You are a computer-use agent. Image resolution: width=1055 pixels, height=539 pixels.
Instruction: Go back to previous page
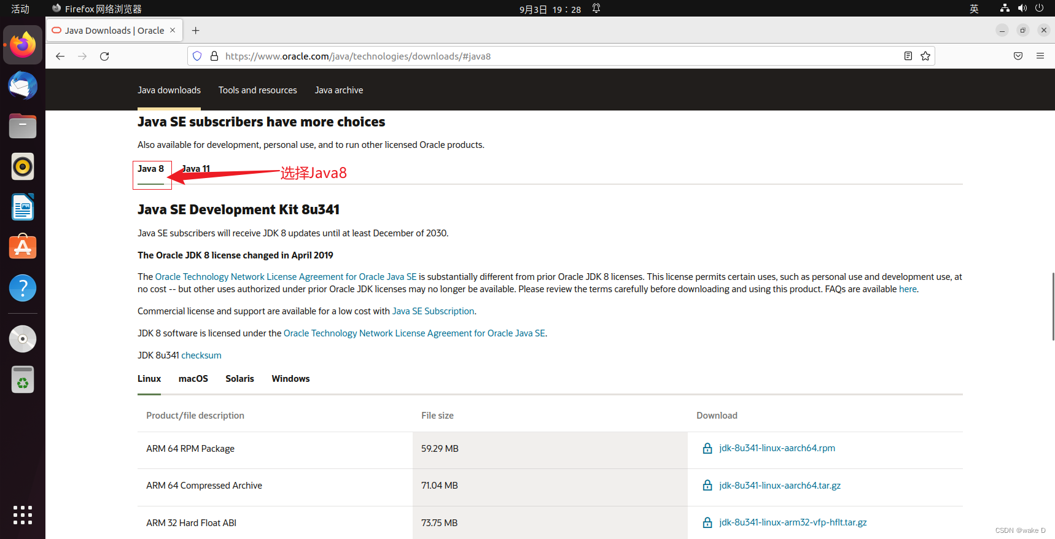60,56
